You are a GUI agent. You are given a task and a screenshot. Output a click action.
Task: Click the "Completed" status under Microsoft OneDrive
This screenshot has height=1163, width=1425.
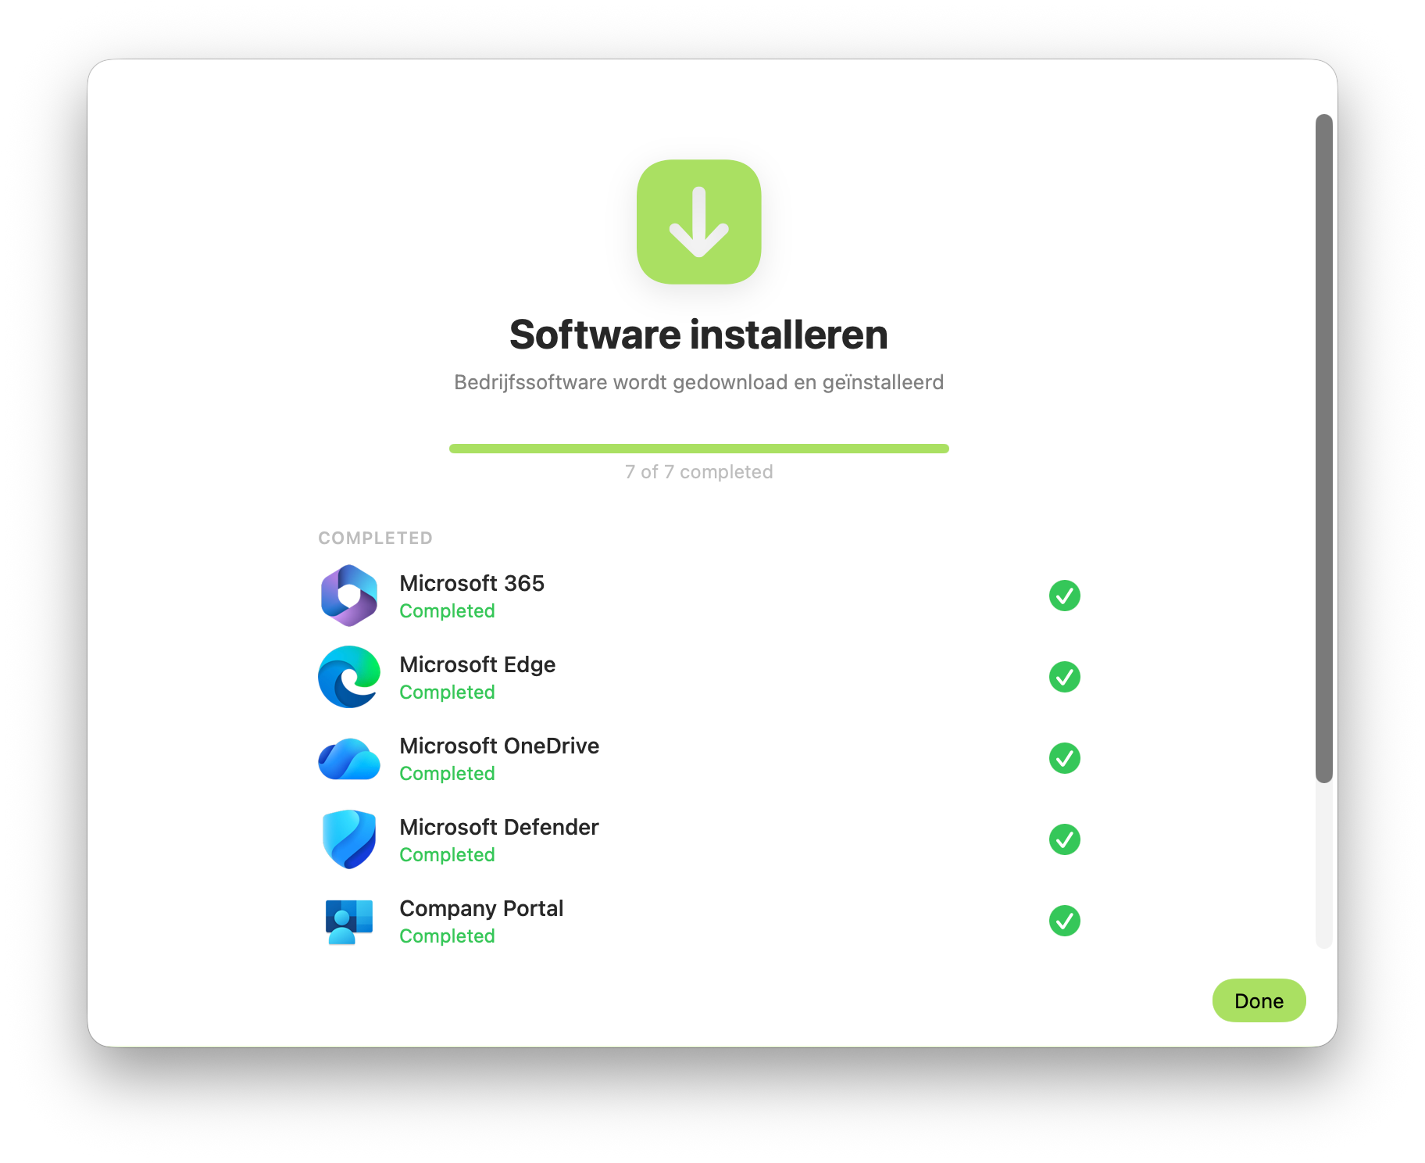tap(447, 774)
